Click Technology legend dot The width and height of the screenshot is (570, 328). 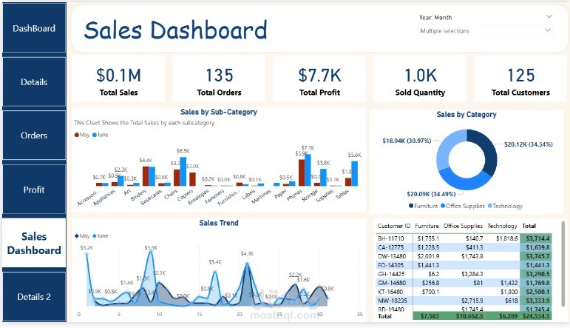[x=489, y=206]
